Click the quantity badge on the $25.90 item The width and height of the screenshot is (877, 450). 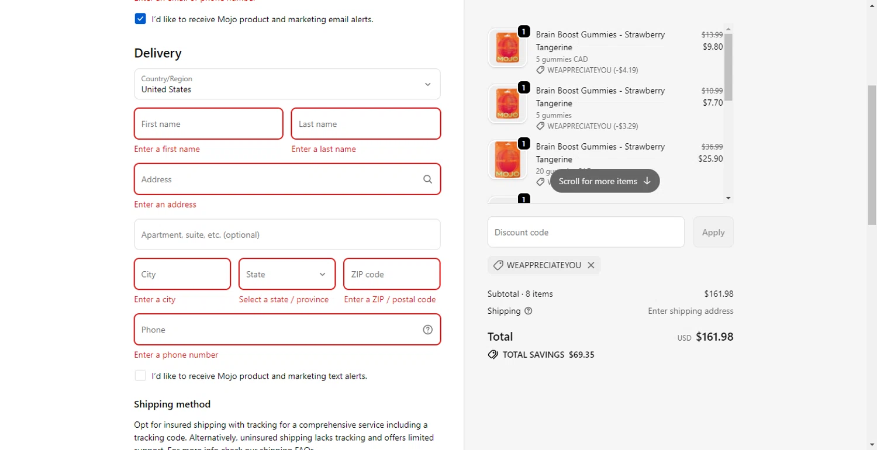(524, 144)
